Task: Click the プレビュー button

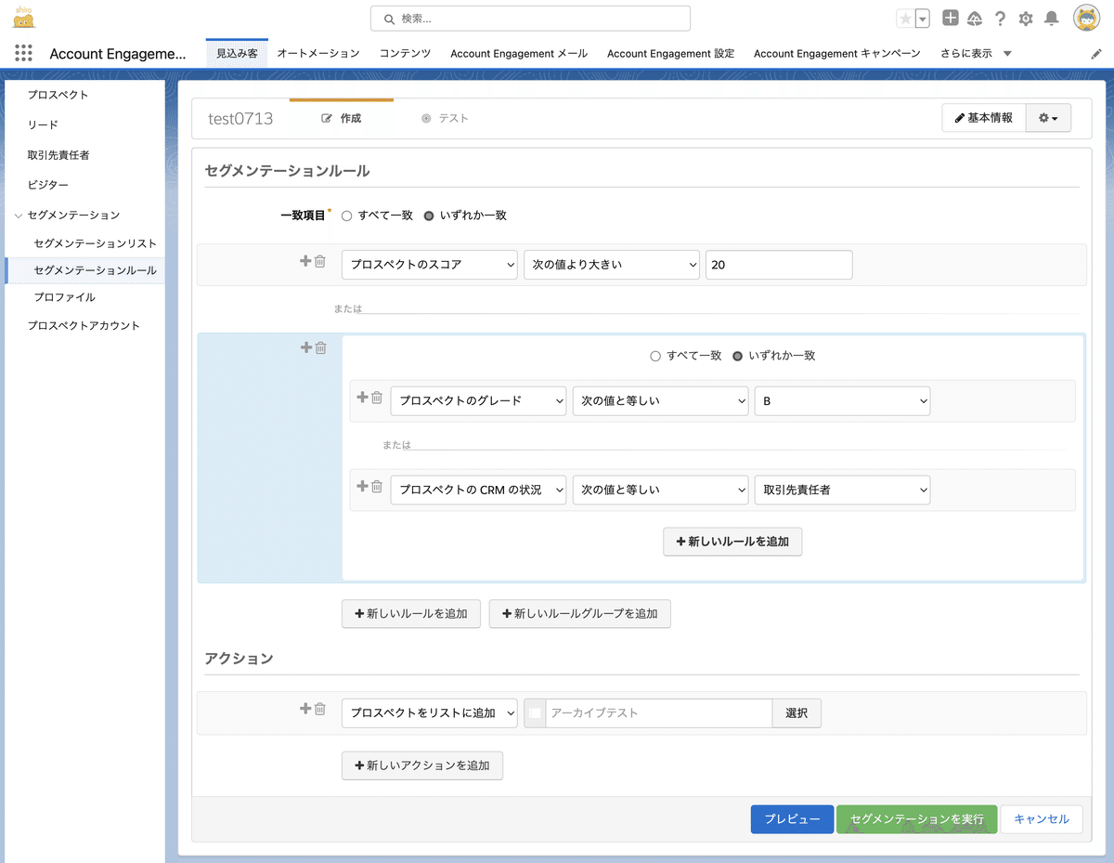Action: 792,819
